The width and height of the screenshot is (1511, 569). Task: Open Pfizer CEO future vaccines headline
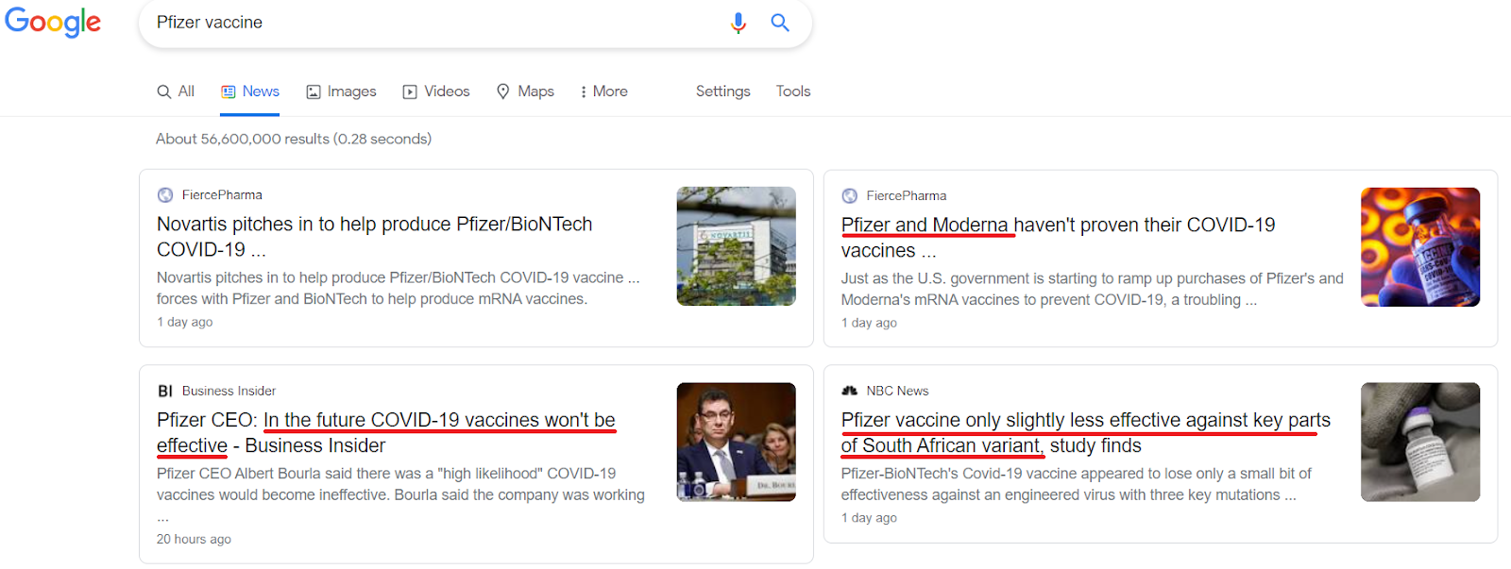coord(385,421)
